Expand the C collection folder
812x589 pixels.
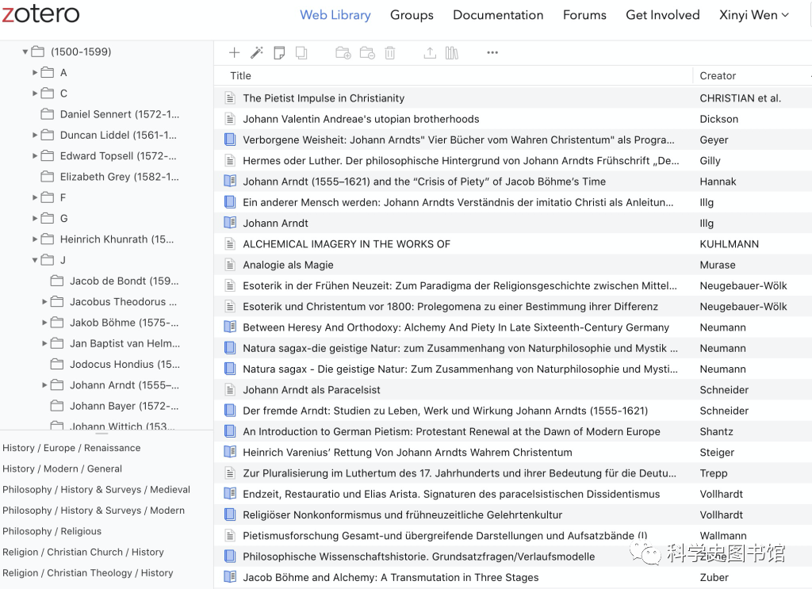click(x=35, y=94)
